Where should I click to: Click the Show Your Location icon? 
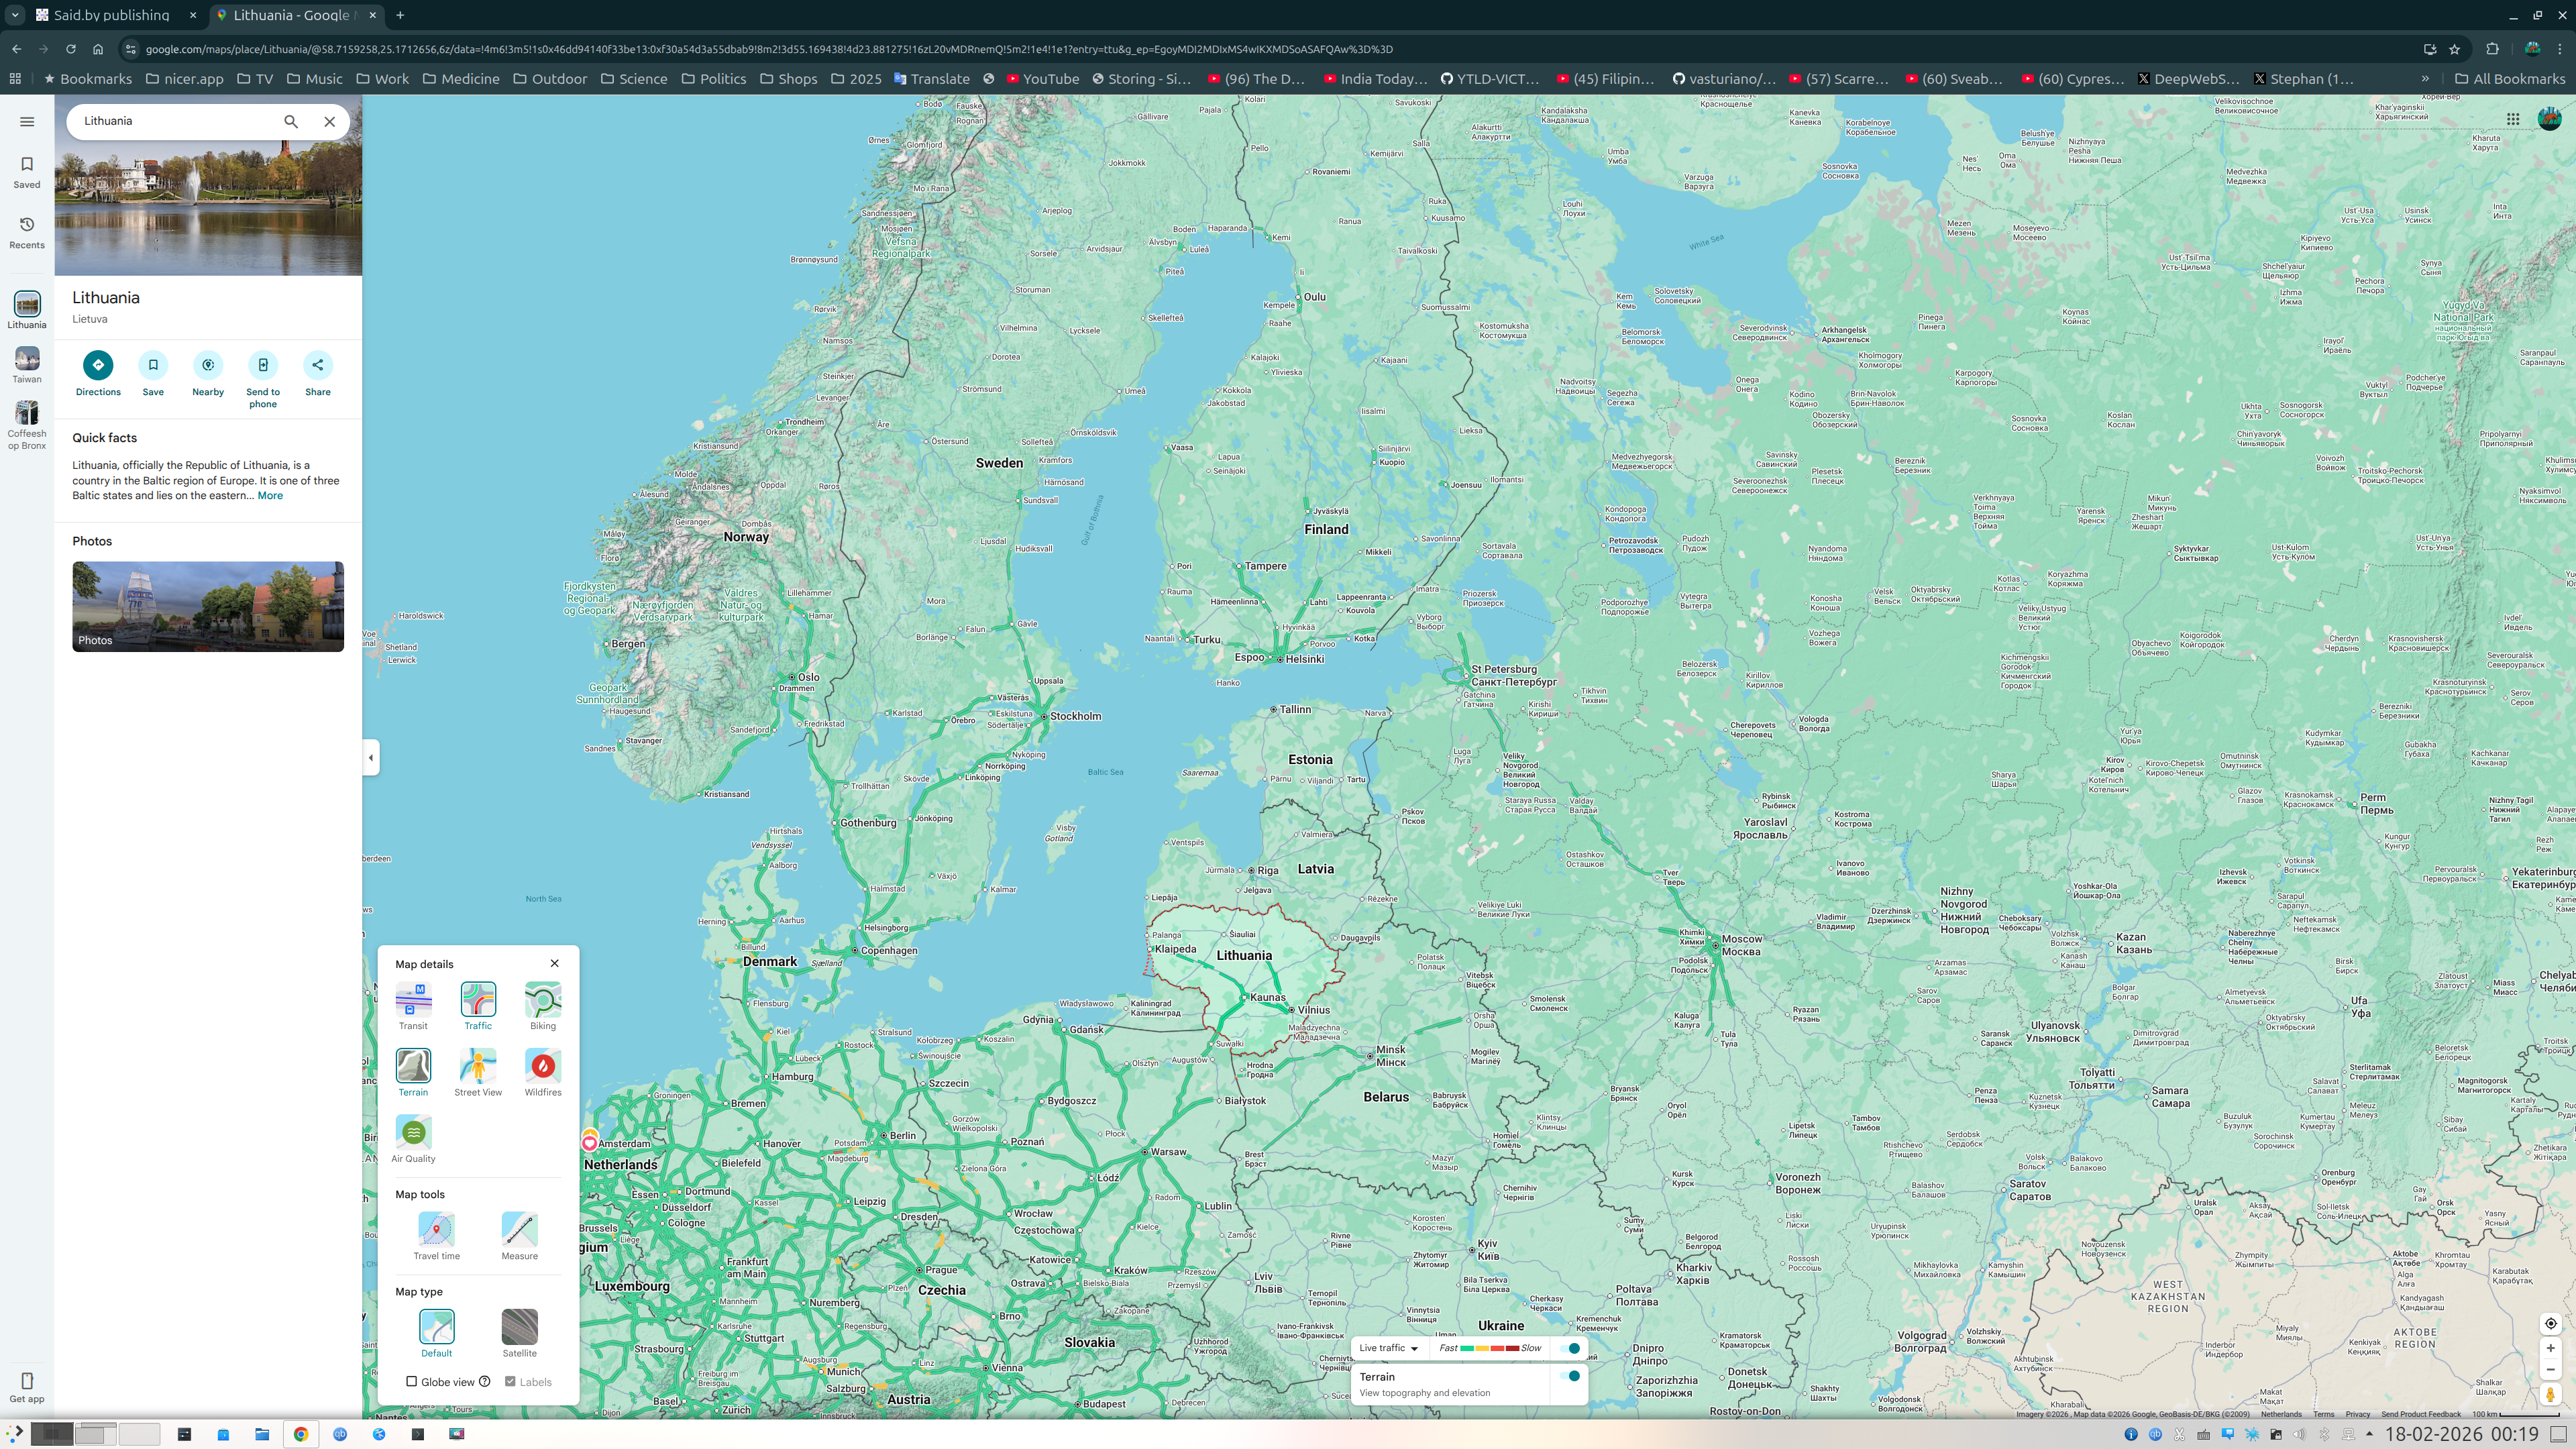click(2550, 1323)
